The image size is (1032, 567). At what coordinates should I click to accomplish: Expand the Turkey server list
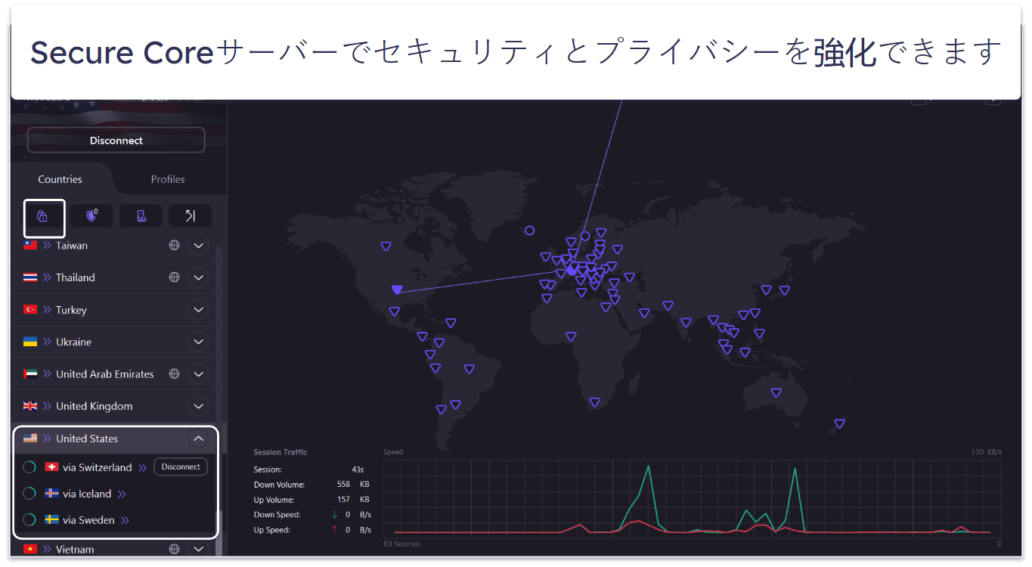click(x=198, y=310)
